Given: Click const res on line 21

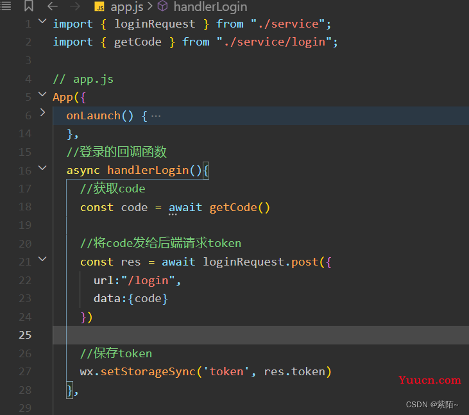Looking at the screenshot, I should [x=110, y=262].
